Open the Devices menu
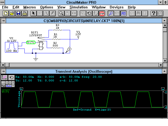 point(116,7)
